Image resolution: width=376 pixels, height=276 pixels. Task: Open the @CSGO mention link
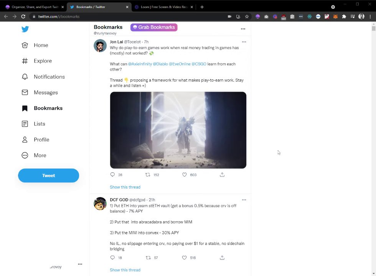point(199,64)
